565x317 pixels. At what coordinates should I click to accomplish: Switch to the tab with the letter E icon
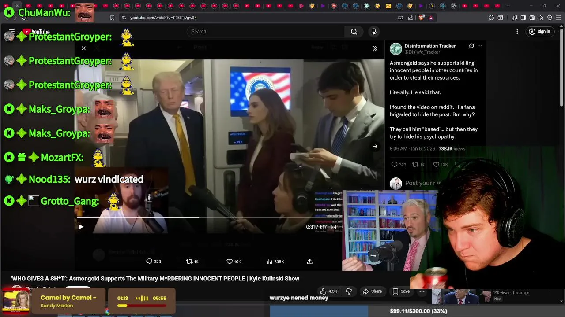tap(443, 6)
